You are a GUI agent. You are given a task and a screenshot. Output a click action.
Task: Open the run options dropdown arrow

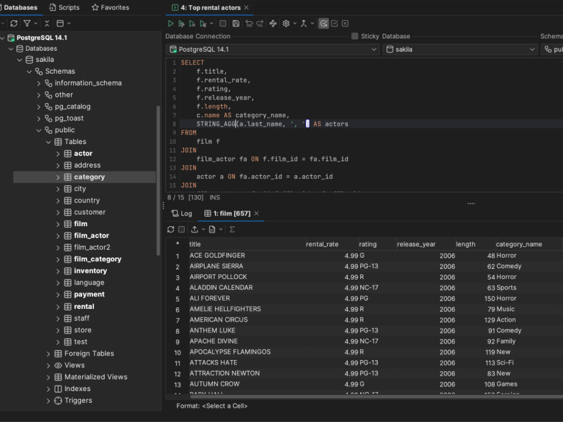(212, 24)
